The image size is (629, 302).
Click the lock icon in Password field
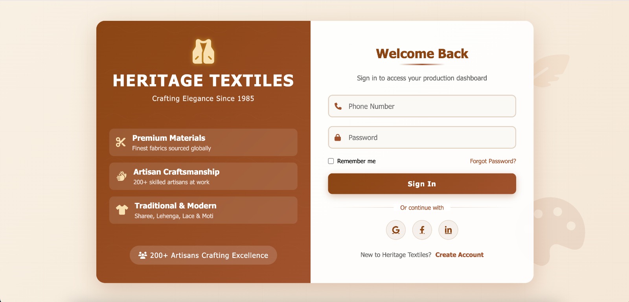[338, 138]
